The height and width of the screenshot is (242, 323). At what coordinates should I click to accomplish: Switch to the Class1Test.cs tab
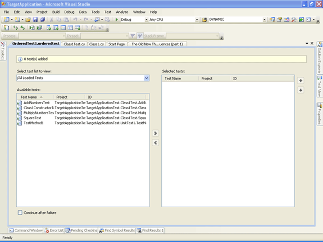[x=74, y=44]
